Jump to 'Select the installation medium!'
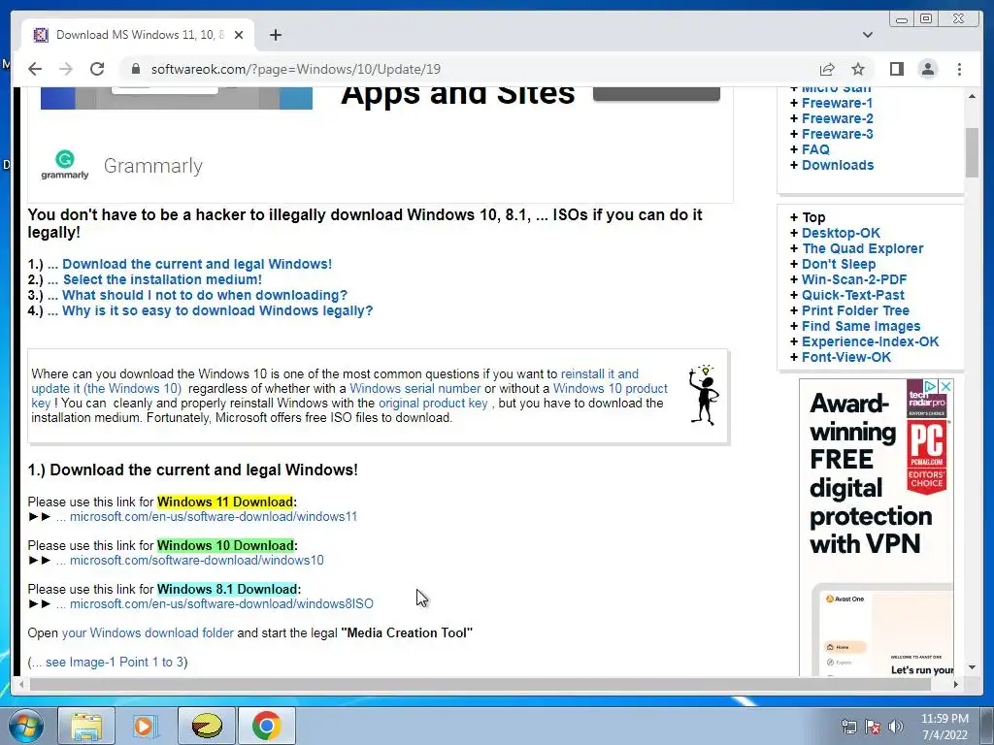This screenshot has width=994, height=745. coord(162,279)
